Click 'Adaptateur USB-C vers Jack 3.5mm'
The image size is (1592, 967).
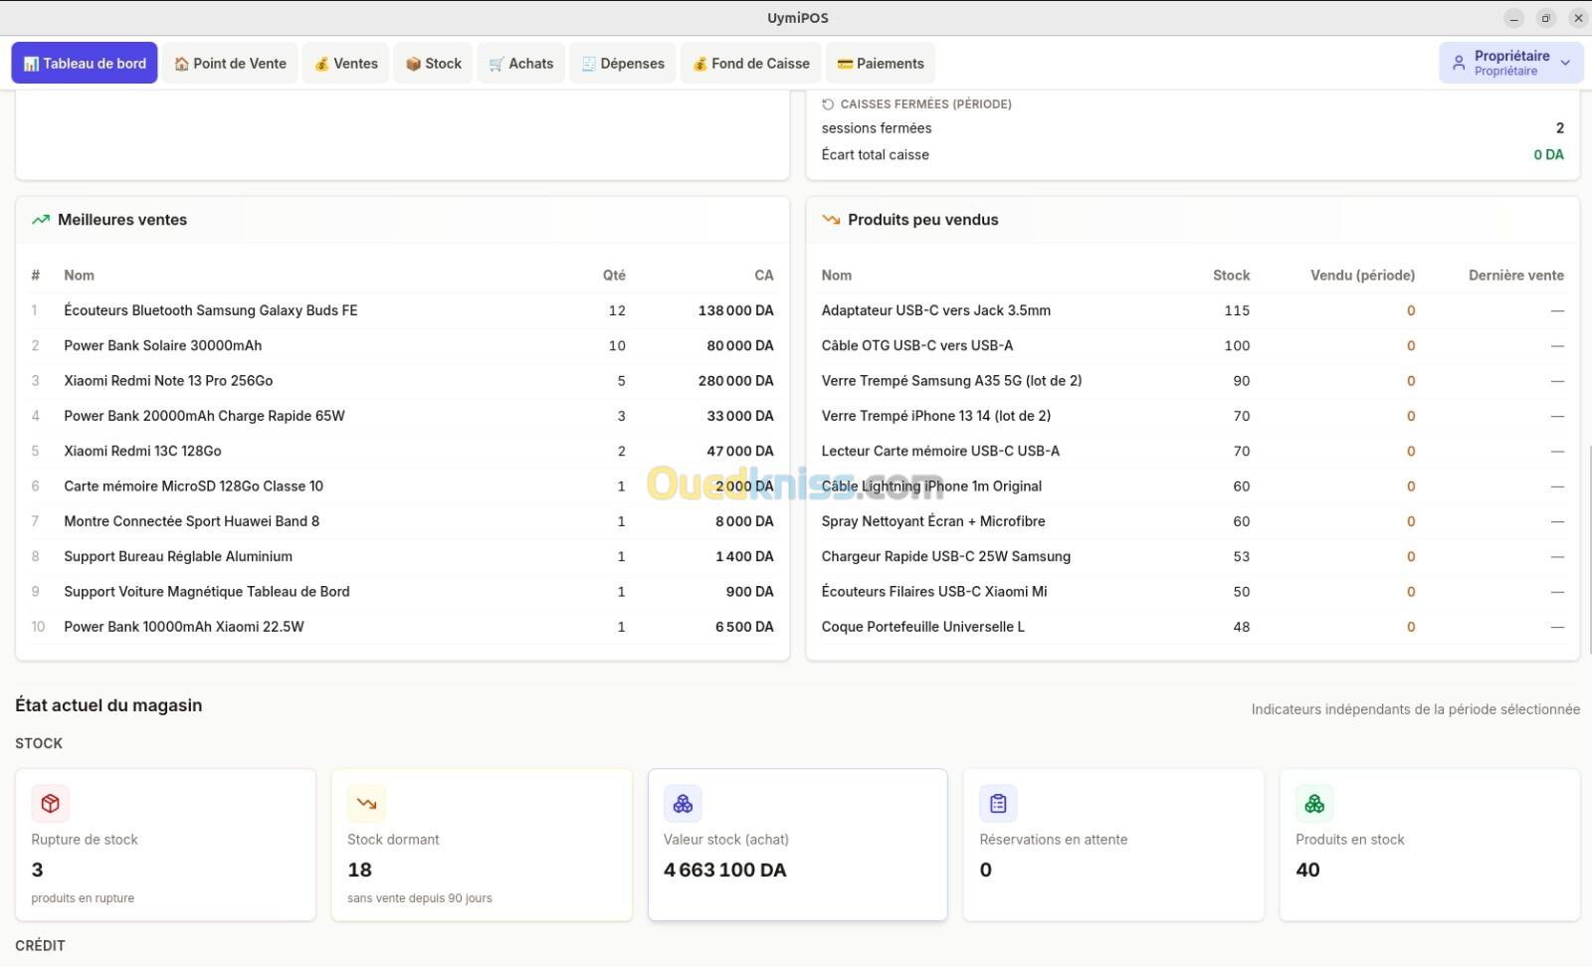coord(935,310)
